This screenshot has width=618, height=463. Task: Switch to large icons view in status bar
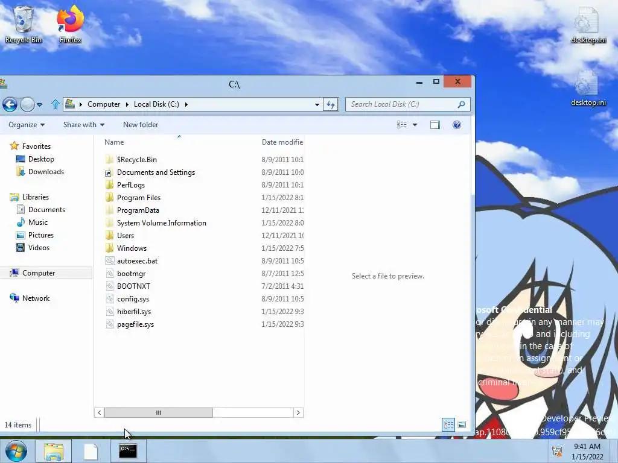tap(462, 424)
